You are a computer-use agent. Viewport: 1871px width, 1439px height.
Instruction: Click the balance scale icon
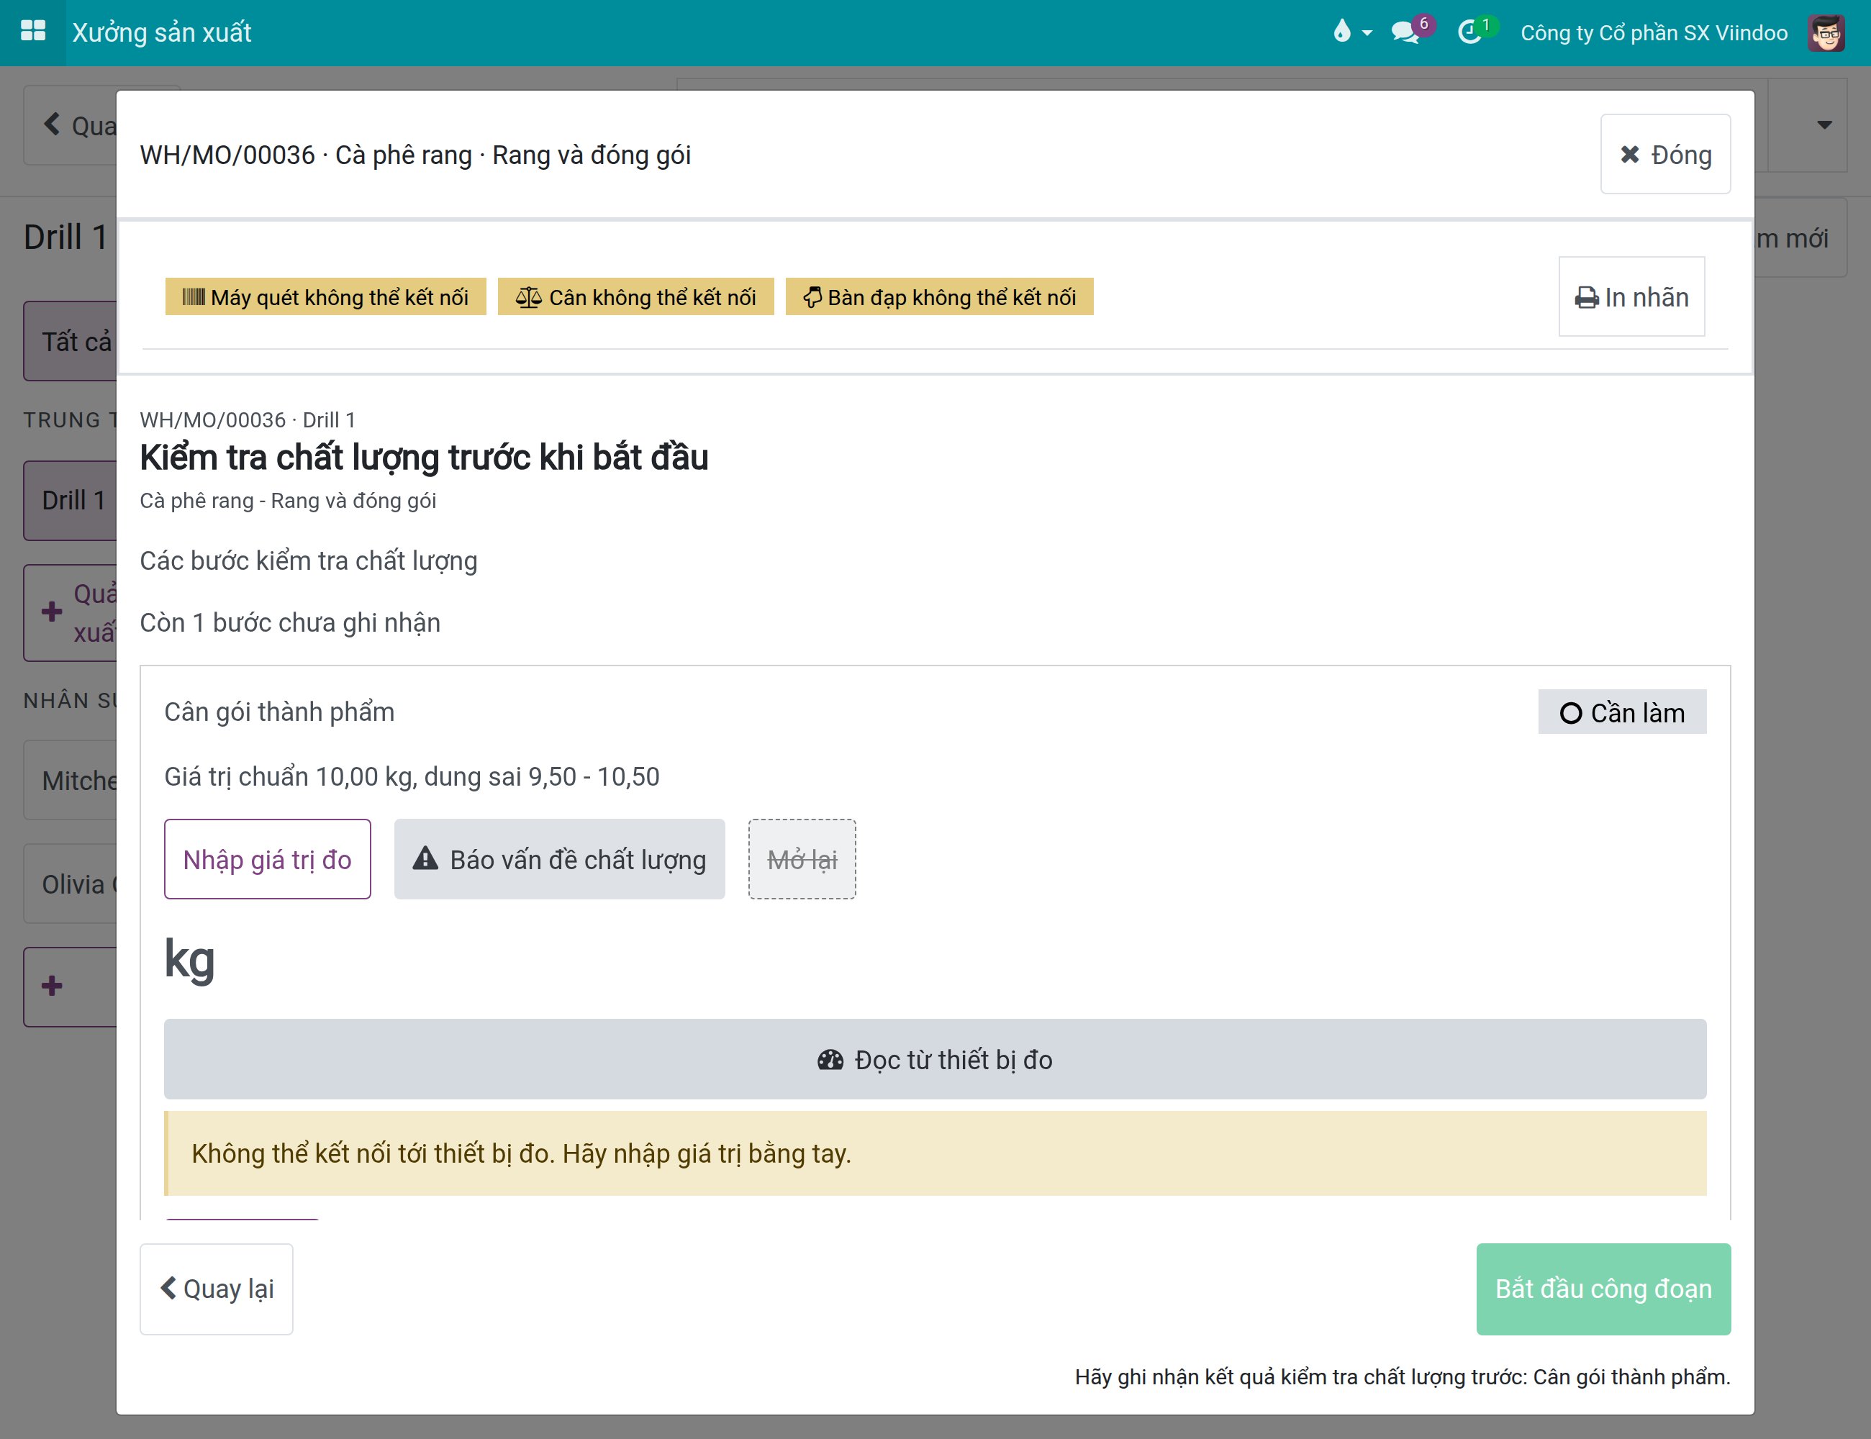529,297
